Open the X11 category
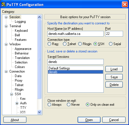This screenshot has width=129, height=125. point(23,112)
